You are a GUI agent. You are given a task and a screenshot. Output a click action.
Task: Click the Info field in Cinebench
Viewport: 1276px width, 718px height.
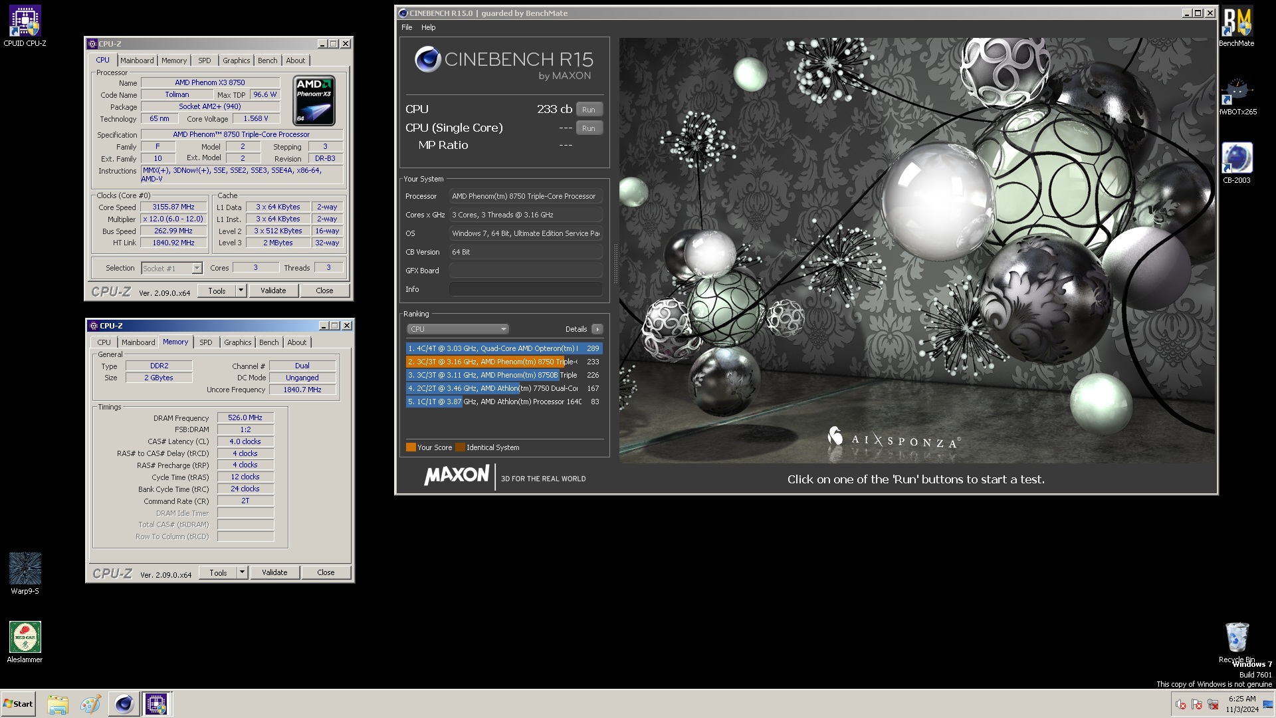point(526,289)
